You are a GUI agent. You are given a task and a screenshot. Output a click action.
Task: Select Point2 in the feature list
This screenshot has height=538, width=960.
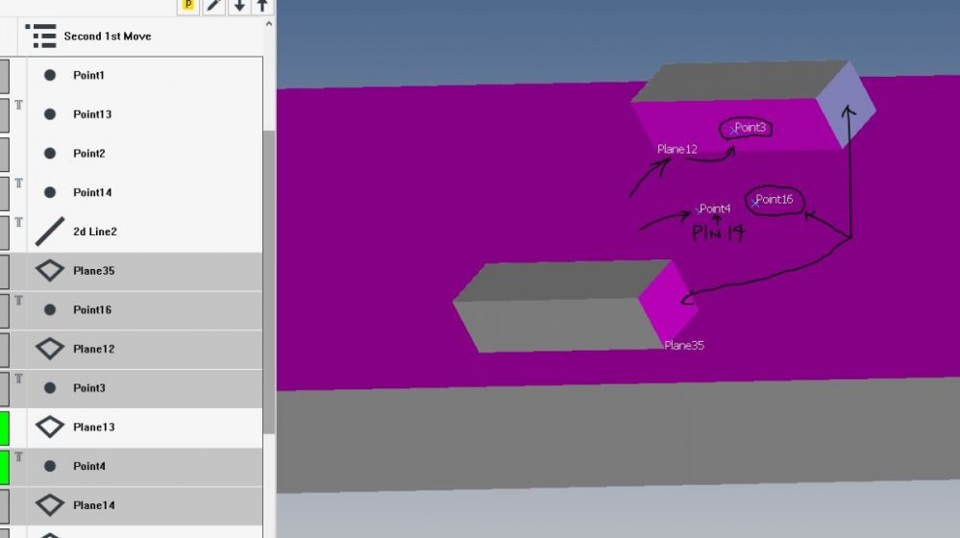(x=88, y=154)
